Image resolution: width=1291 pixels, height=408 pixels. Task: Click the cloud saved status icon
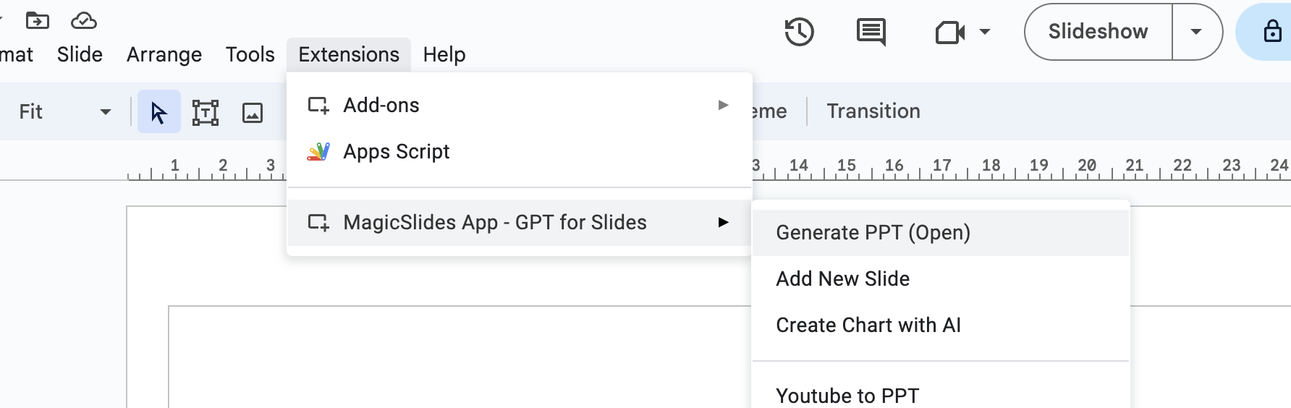coord(84,21)
